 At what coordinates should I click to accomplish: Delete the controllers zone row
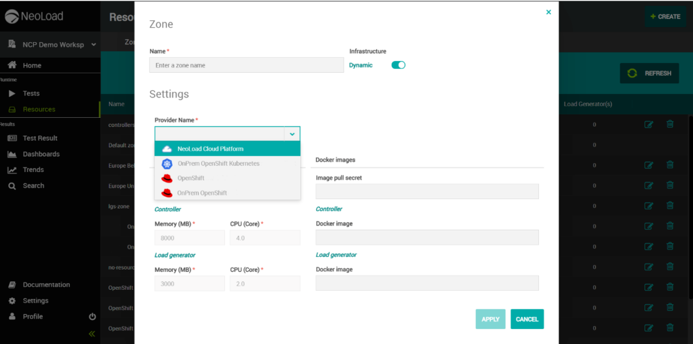pyautogui.click(x=670, y=124)
